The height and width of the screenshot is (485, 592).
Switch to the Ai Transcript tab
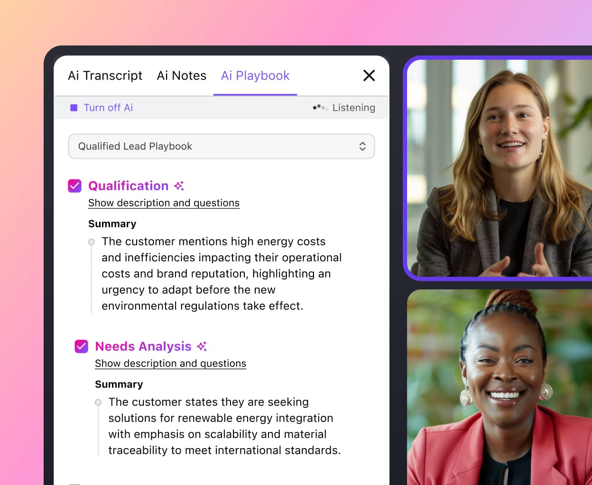coord(105,76)
